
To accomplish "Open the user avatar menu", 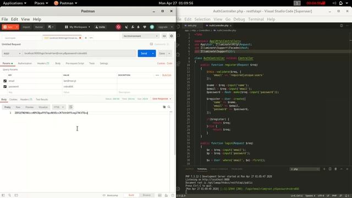I will [x=152, y=27].
